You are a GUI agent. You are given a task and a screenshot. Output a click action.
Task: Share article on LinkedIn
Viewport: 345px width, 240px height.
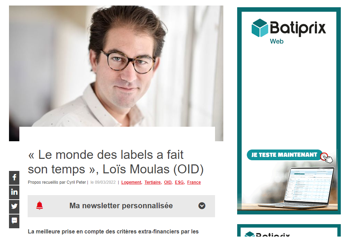[14, 192]
